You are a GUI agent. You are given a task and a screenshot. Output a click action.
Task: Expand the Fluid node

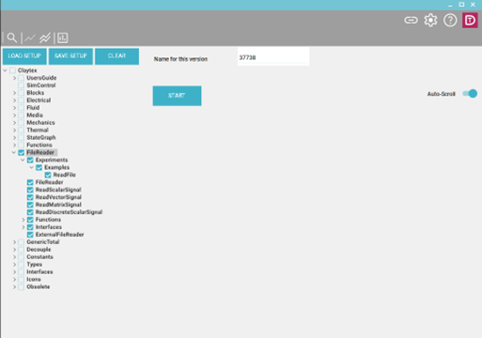click(x=14, y=108)
